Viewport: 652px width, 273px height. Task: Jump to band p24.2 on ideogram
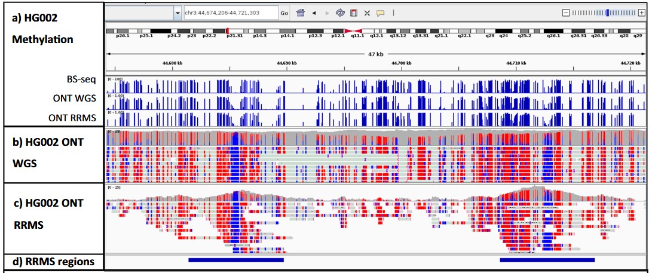tap(173, 36)
